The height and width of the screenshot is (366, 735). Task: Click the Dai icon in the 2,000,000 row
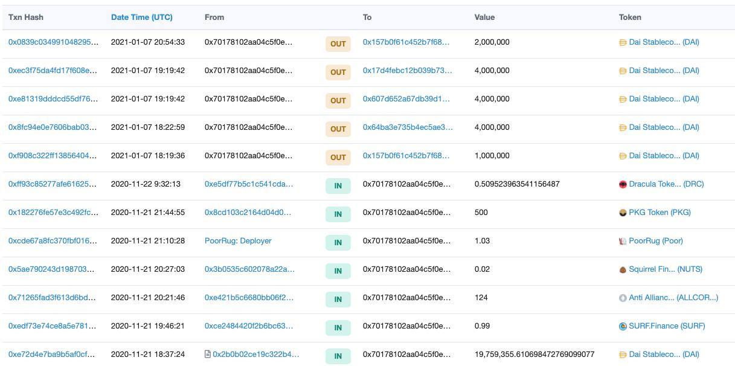(x=623, y=42)
